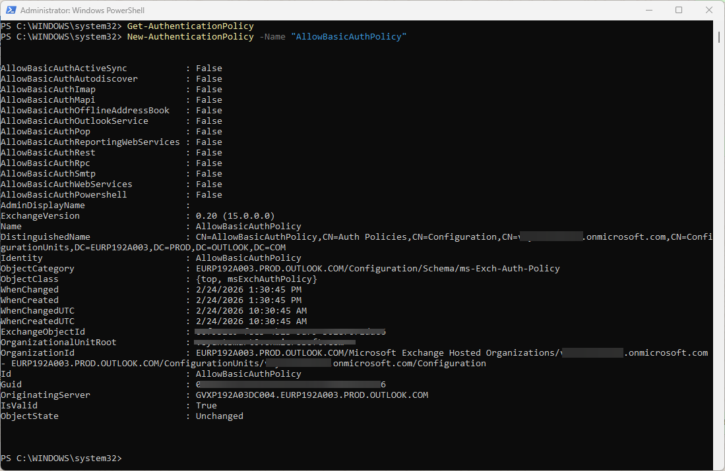Click the ObjectCategory schema path value
Screen dimensions: 725x471
tap(377, 269)
